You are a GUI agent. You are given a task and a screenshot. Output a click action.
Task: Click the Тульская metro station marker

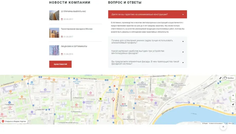pyautogui.click(x=123, y=104)
